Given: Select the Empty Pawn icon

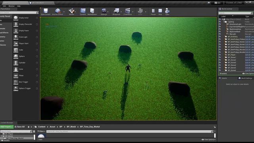Looking at the screenshot, I should pyautogui.click(x=16, y=31).
